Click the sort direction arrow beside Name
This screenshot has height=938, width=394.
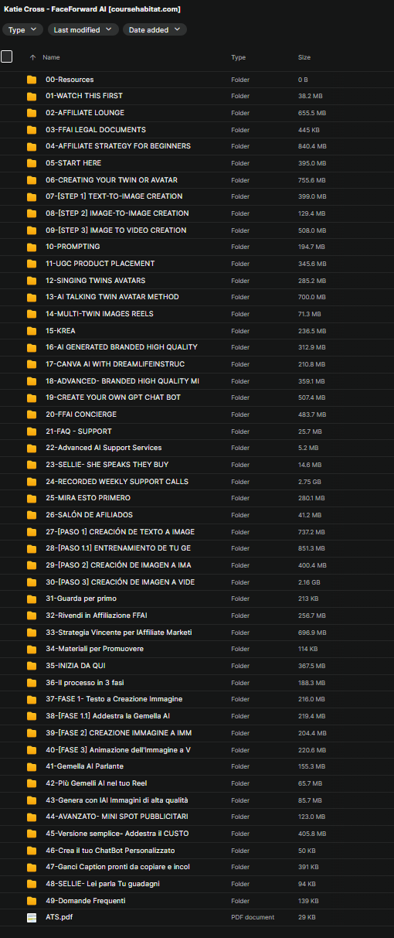[32, 57]
